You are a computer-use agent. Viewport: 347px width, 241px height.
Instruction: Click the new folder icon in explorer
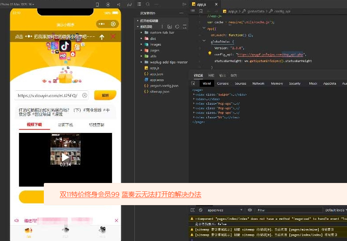(x=170, y=27)
